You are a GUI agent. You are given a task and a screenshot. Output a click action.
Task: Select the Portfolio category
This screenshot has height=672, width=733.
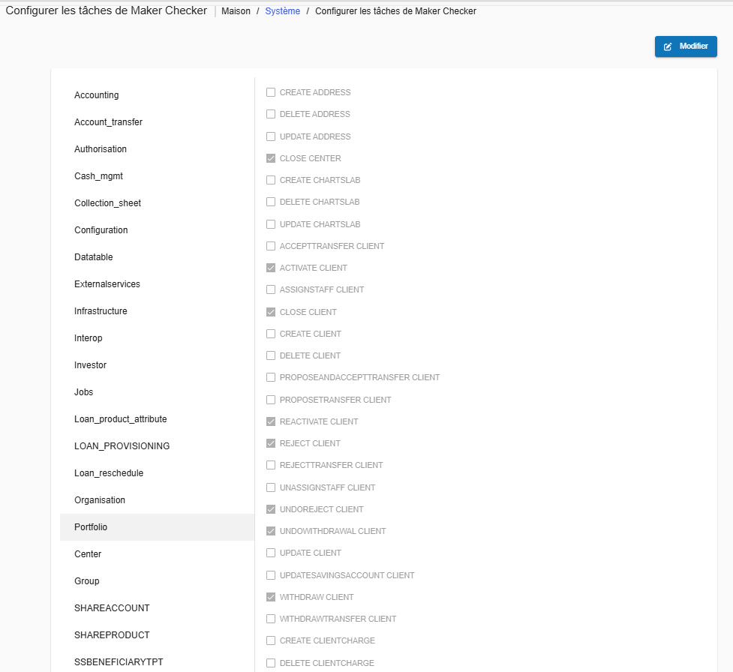point(91,527)
